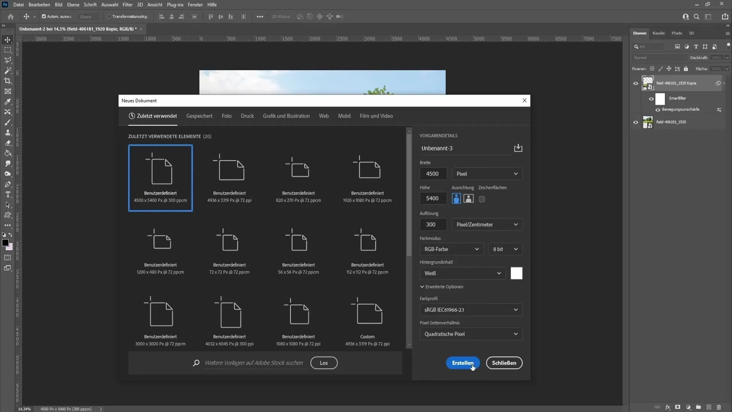Toggle Transformationsstrg. checkbox

coord(109,16)
